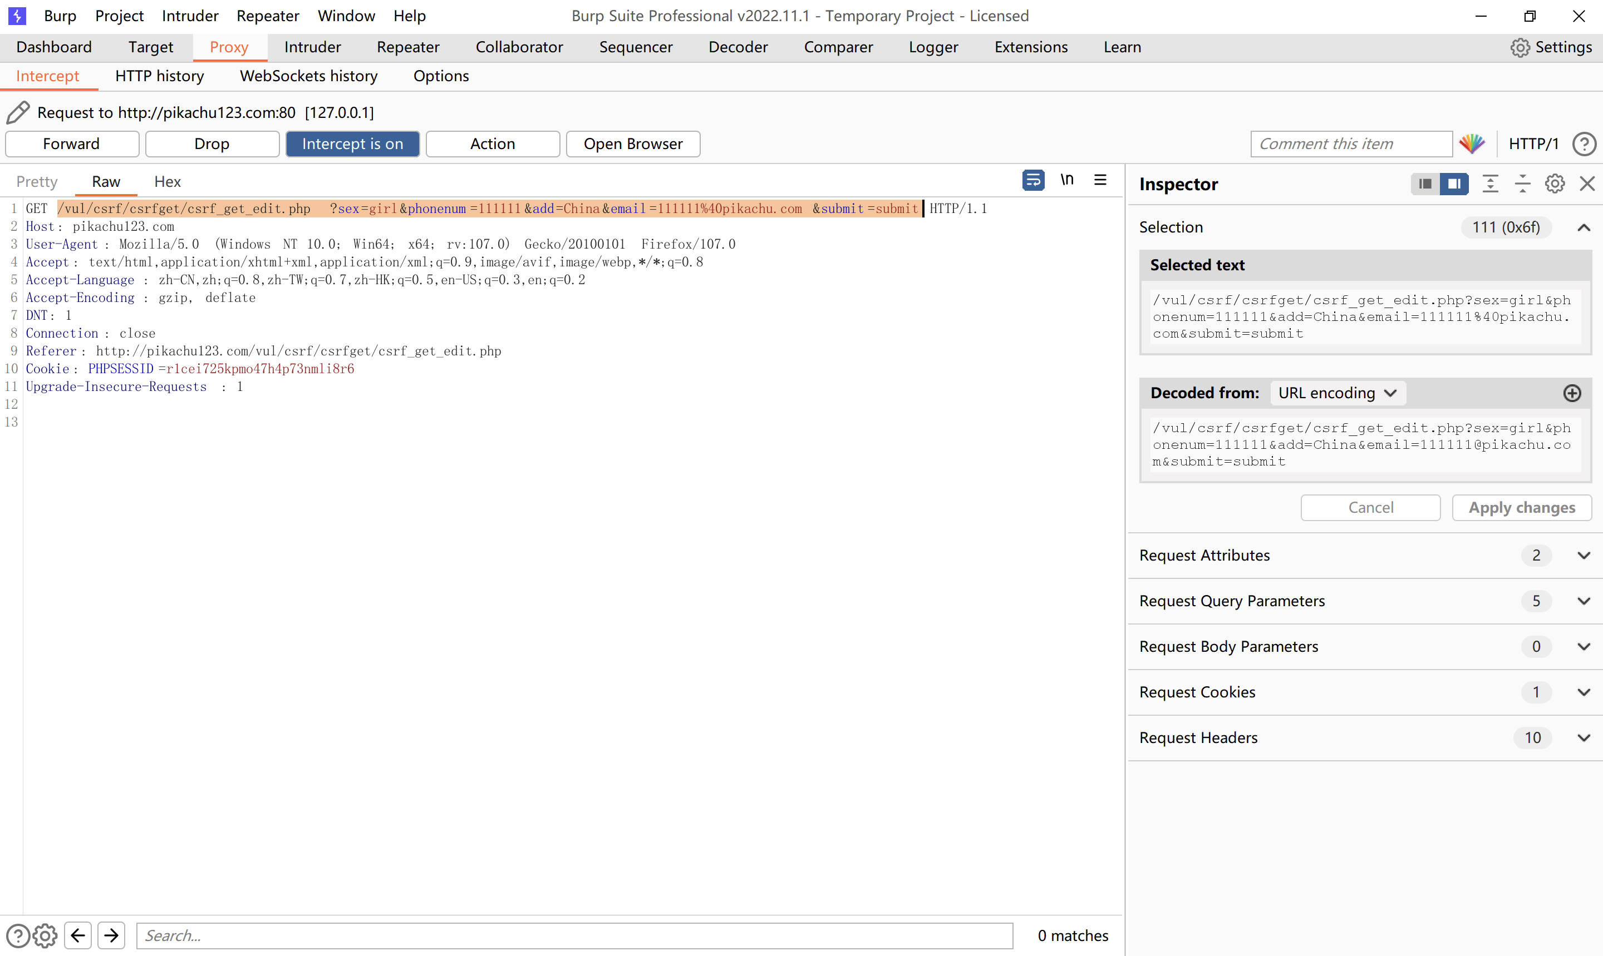Open the rainbow highlight color picker
The width and height of the screenshot is (1603, 956).
tap(1472, 143)
